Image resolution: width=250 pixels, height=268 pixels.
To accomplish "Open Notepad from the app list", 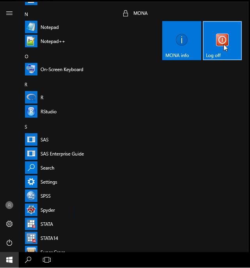I will [31, 27].
